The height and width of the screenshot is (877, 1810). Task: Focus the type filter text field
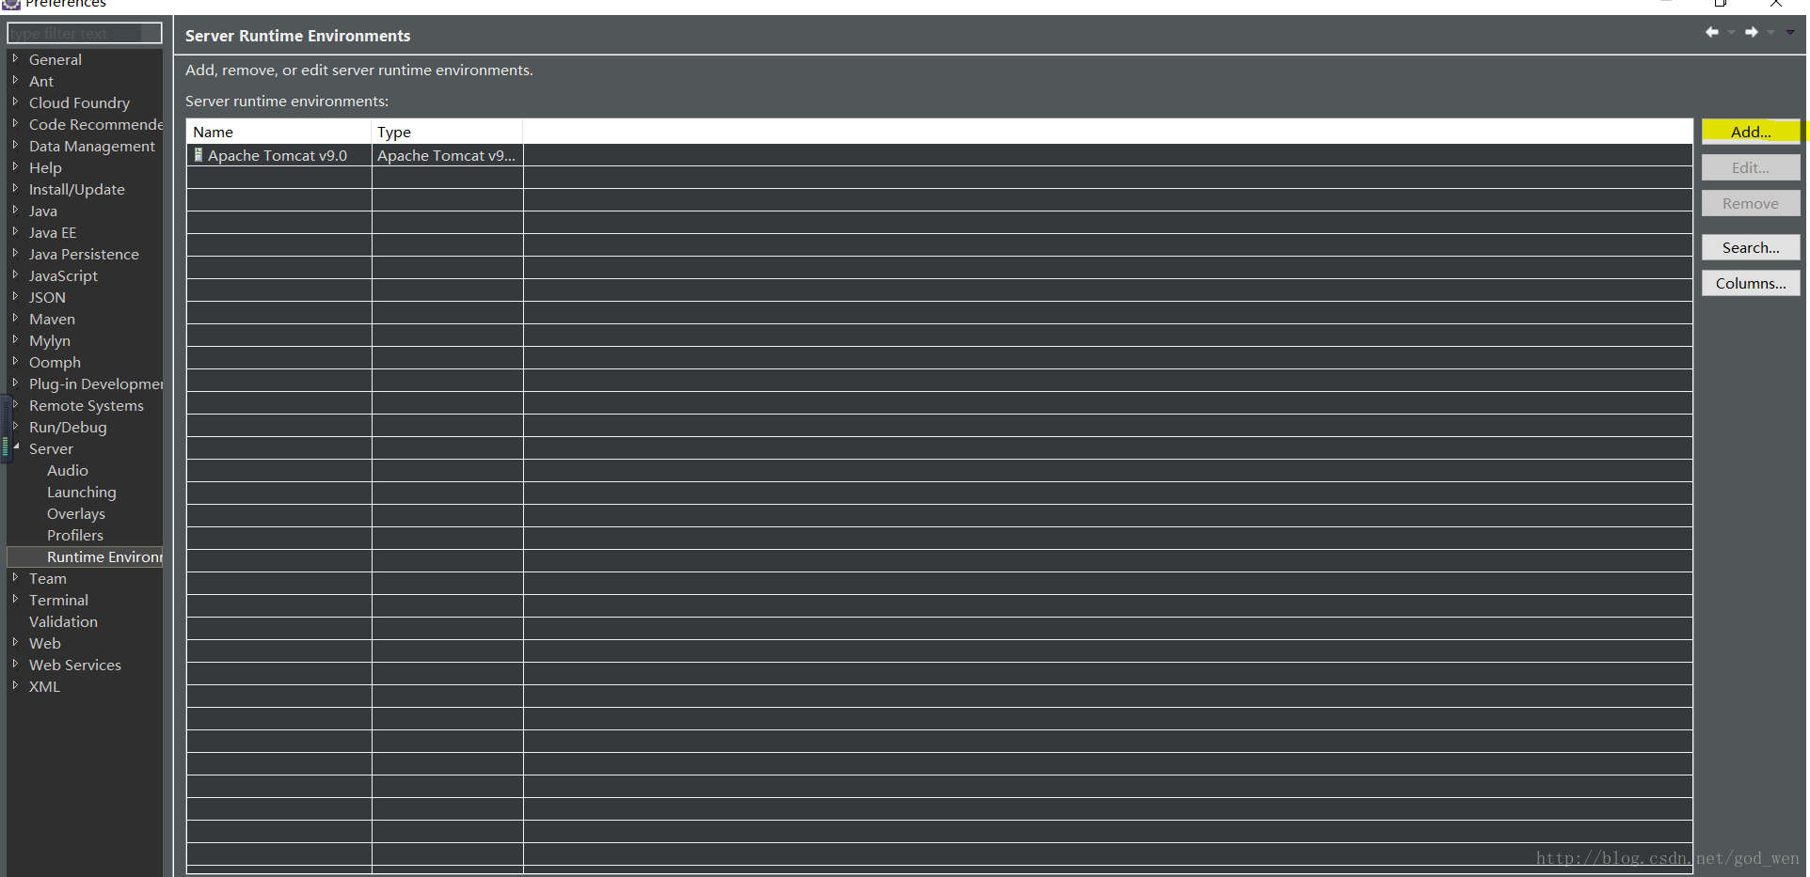coord(85,33)
